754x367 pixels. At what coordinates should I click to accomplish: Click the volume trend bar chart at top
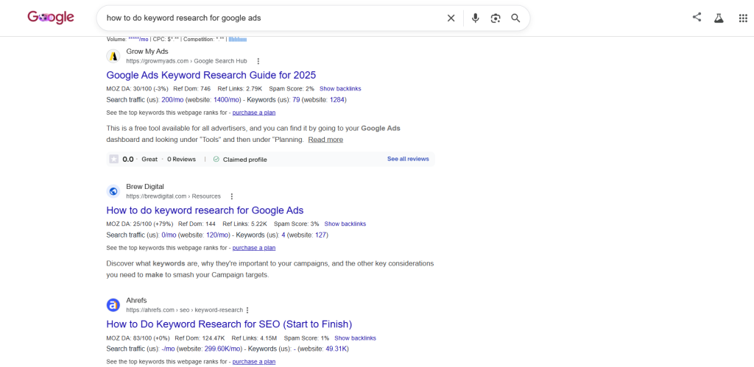coord(238,40)
